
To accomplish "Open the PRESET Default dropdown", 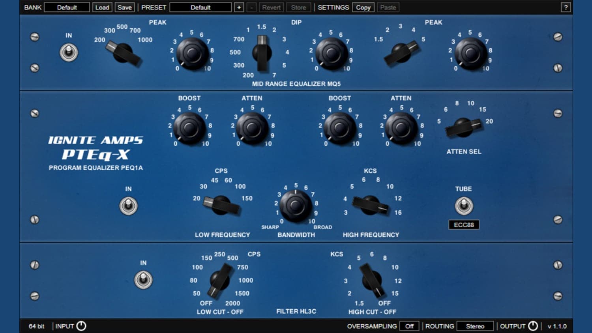I will click(200, 7).
